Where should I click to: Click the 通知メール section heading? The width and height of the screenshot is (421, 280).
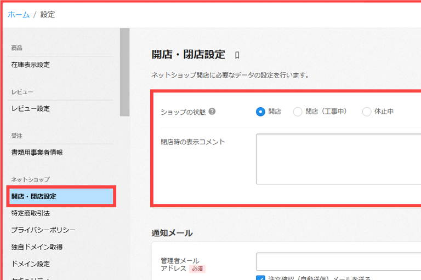pos(172,233)
